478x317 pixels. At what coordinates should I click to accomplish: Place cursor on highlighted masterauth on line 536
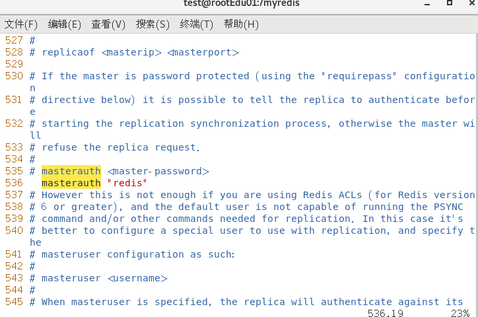(71, 183)
